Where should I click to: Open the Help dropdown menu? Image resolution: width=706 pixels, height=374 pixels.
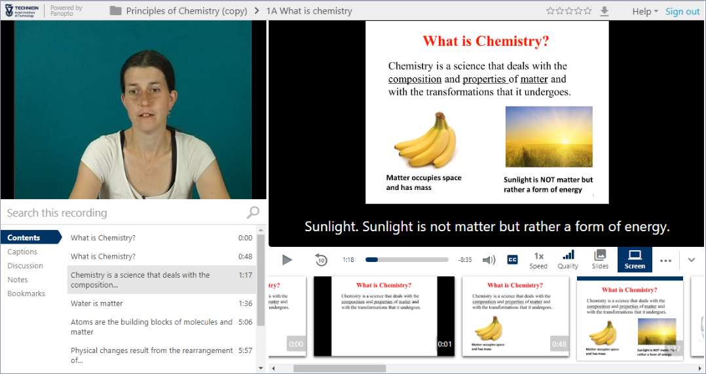pyautogui.click(x=644, y=11)
